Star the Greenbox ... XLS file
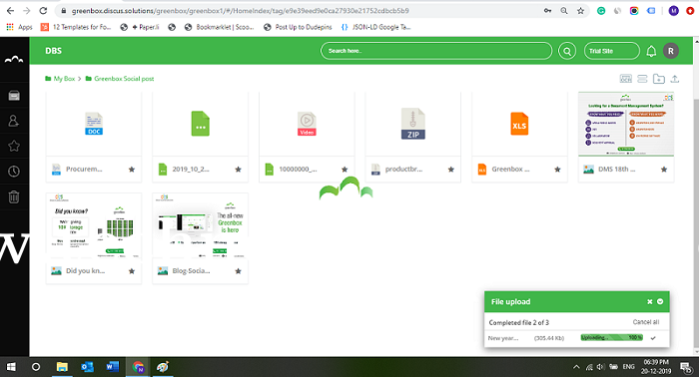This screenshot has height=377, width=699. [x=557, y=170]
